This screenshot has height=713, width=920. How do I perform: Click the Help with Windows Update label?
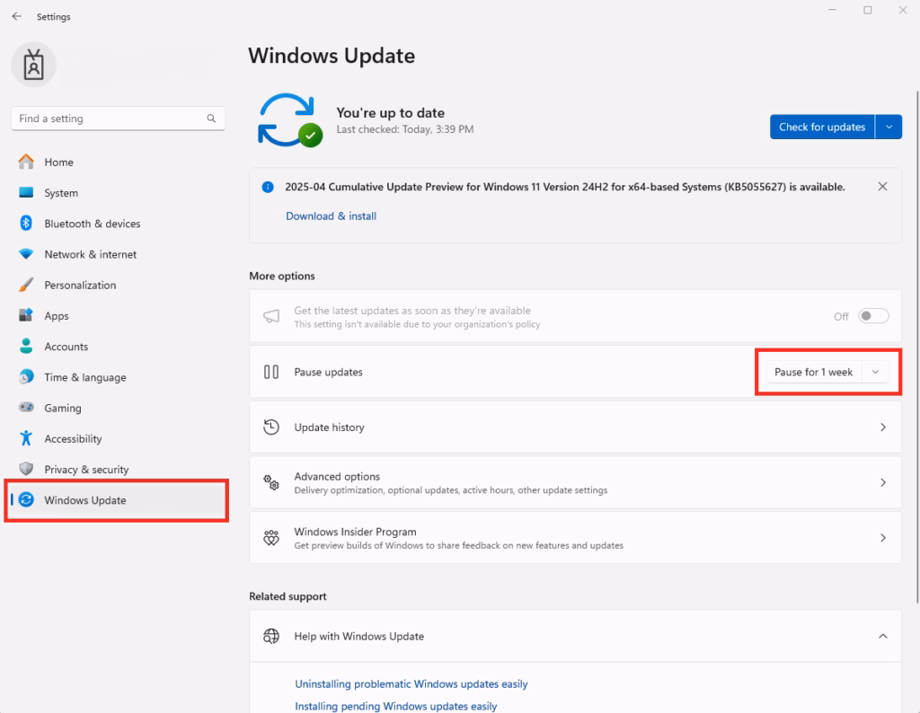point(359,636)
